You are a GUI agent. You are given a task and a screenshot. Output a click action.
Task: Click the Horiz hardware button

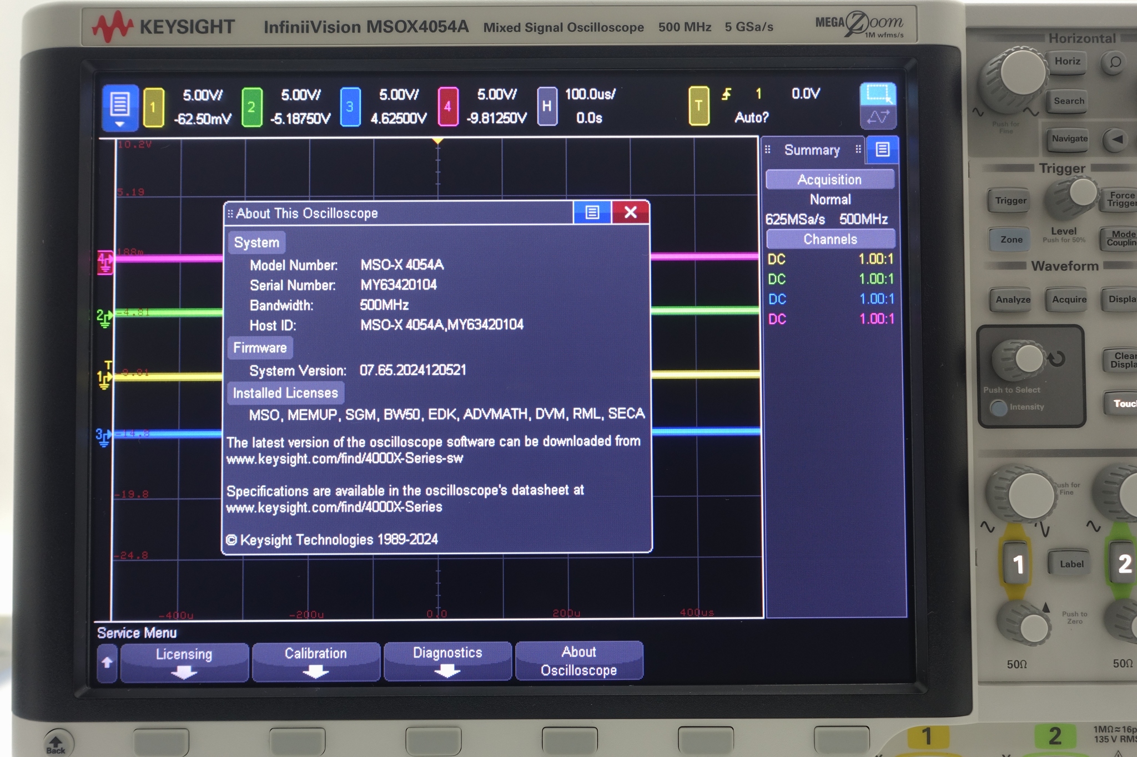click(1067, 62)
